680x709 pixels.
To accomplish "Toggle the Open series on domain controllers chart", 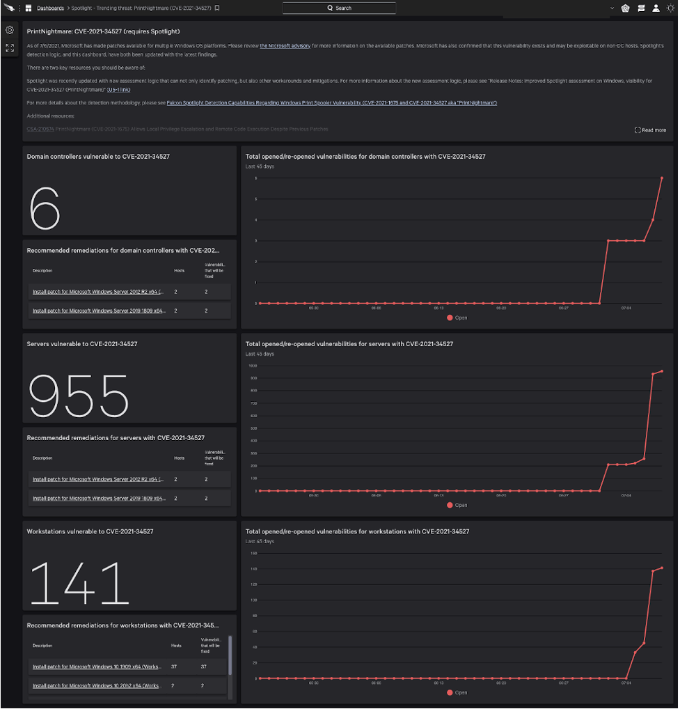I will point(456,318).
